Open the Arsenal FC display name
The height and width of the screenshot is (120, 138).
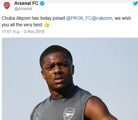26,3
